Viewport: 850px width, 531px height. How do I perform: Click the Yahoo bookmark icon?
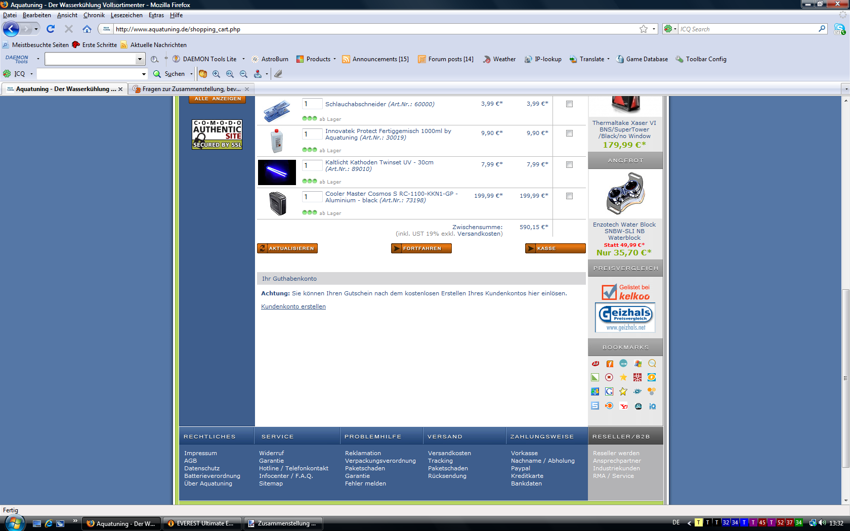coord(624,406)
